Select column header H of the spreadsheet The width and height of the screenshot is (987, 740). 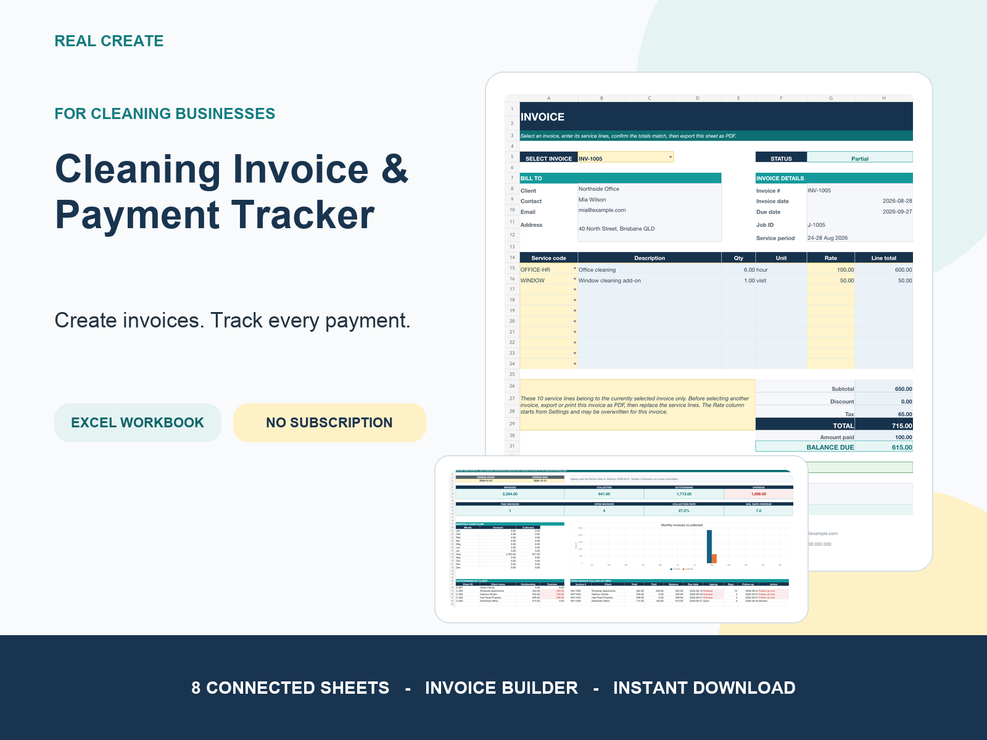883,98
